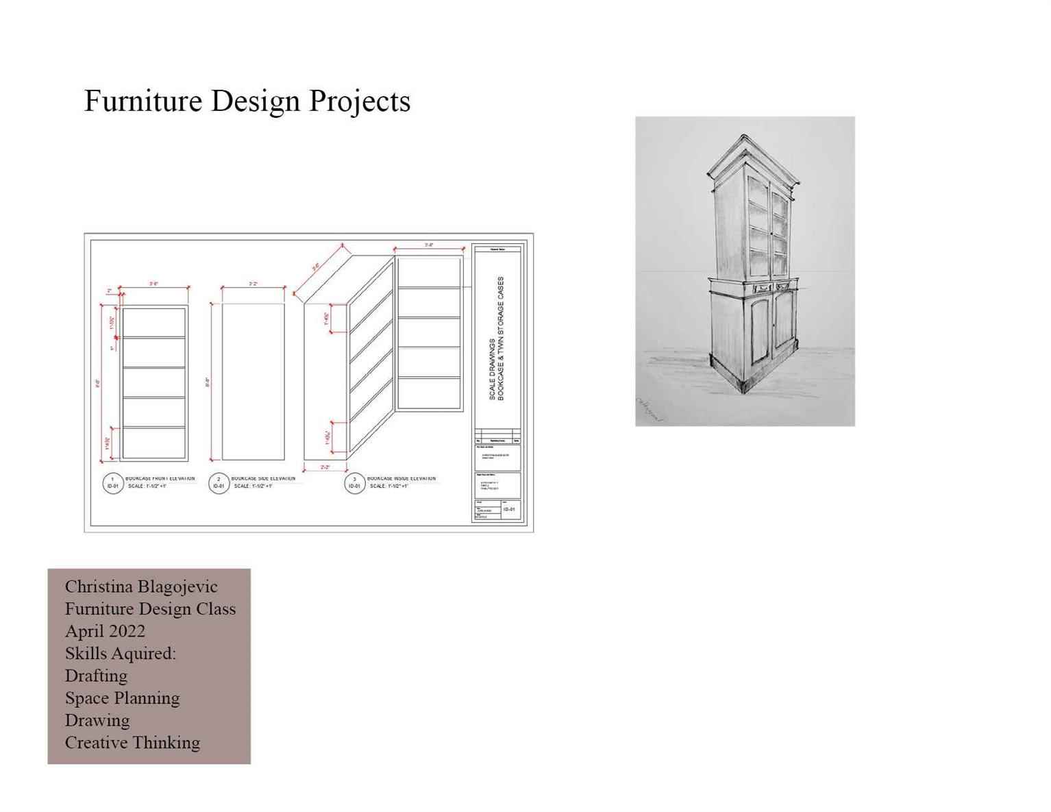Screen dimensions: 1051x812
Task: Select the 'Creative Thinking' skill text
Action: tap(132, 742)
